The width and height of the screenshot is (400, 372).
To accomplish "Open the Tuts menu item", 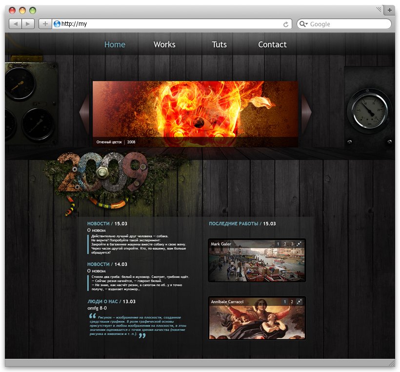I will pos(219,45).
